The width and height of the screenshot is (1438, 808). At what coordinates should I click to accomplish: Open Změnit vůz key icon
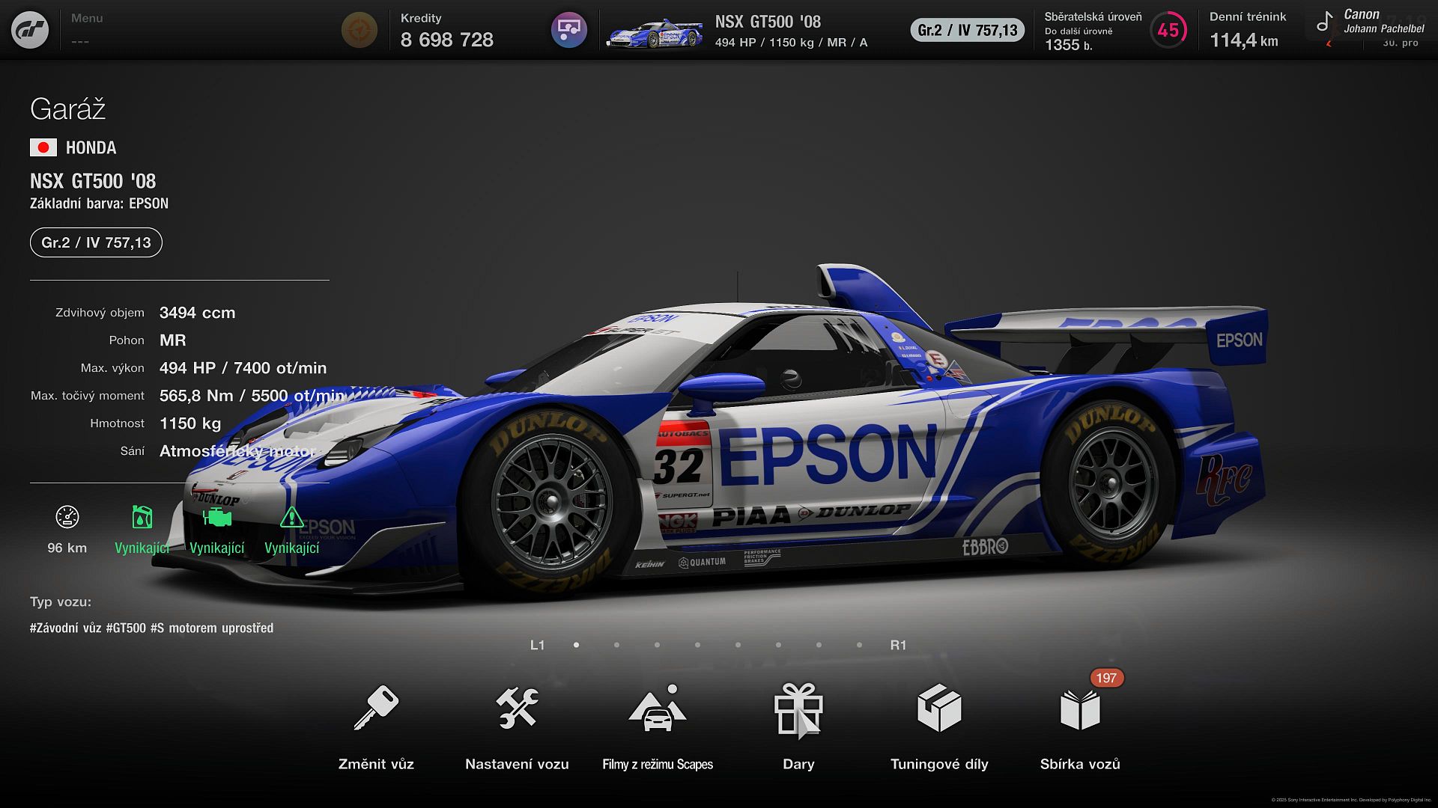tap(376, 708)
